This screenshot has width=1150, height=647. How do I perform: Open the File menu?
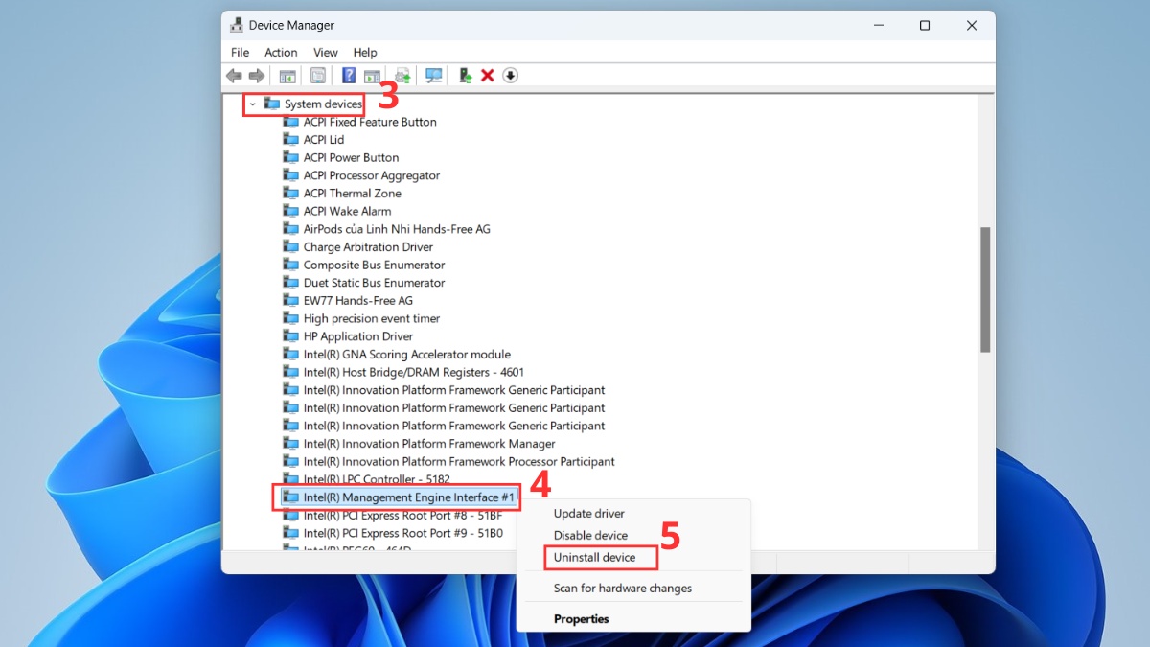pos(240,53)
